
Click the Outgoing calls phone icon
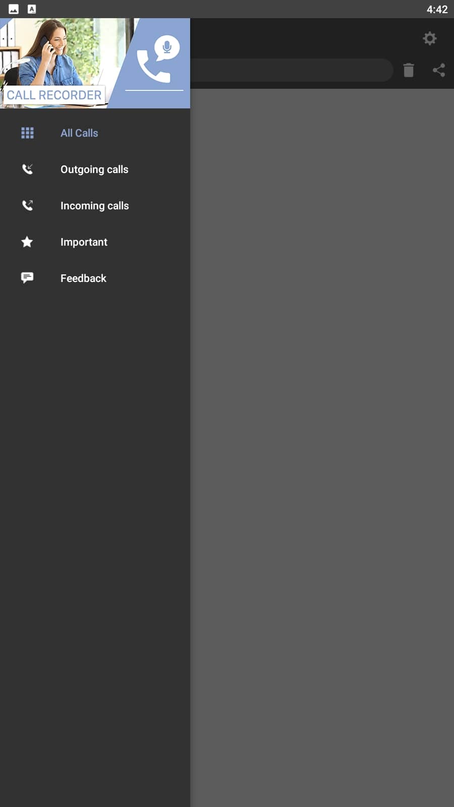(27, 169)
